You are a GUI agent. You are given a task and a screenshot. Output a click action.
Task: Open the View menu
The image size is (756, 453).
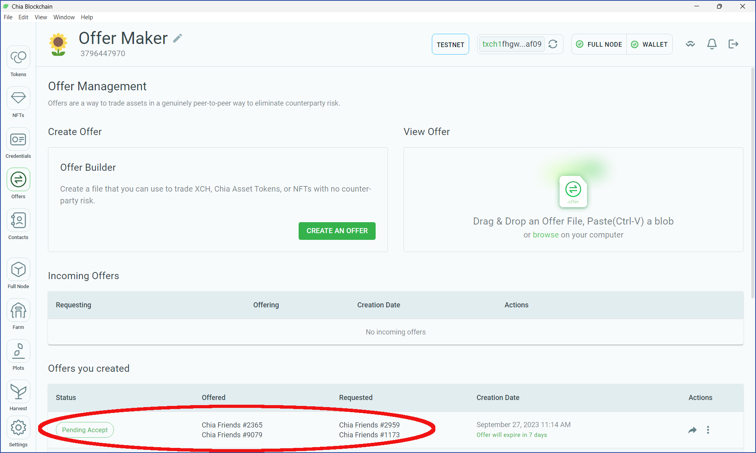pyautogui.click(x=40, y=17)
